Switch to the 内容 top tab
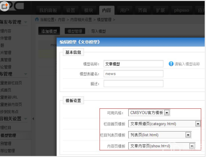The width and height of the screenshot is (206, 157). [x=106, y=10]
